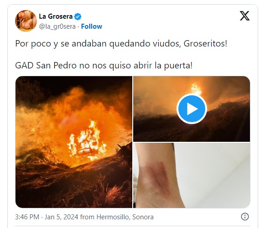The image size is (260, 228).
Task: Open the 3:46 PM Jan 5, 2024 timestamp
Action: click(x=47, y=217)
